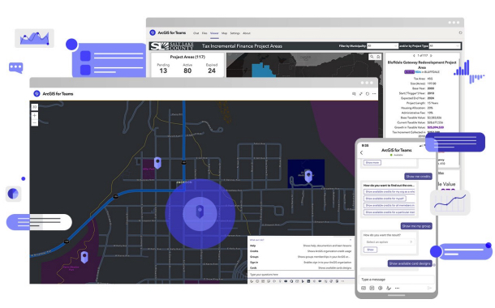Tap the back arrow on the phone screen
Screen dimensions: 495x308
click(362, 152)
